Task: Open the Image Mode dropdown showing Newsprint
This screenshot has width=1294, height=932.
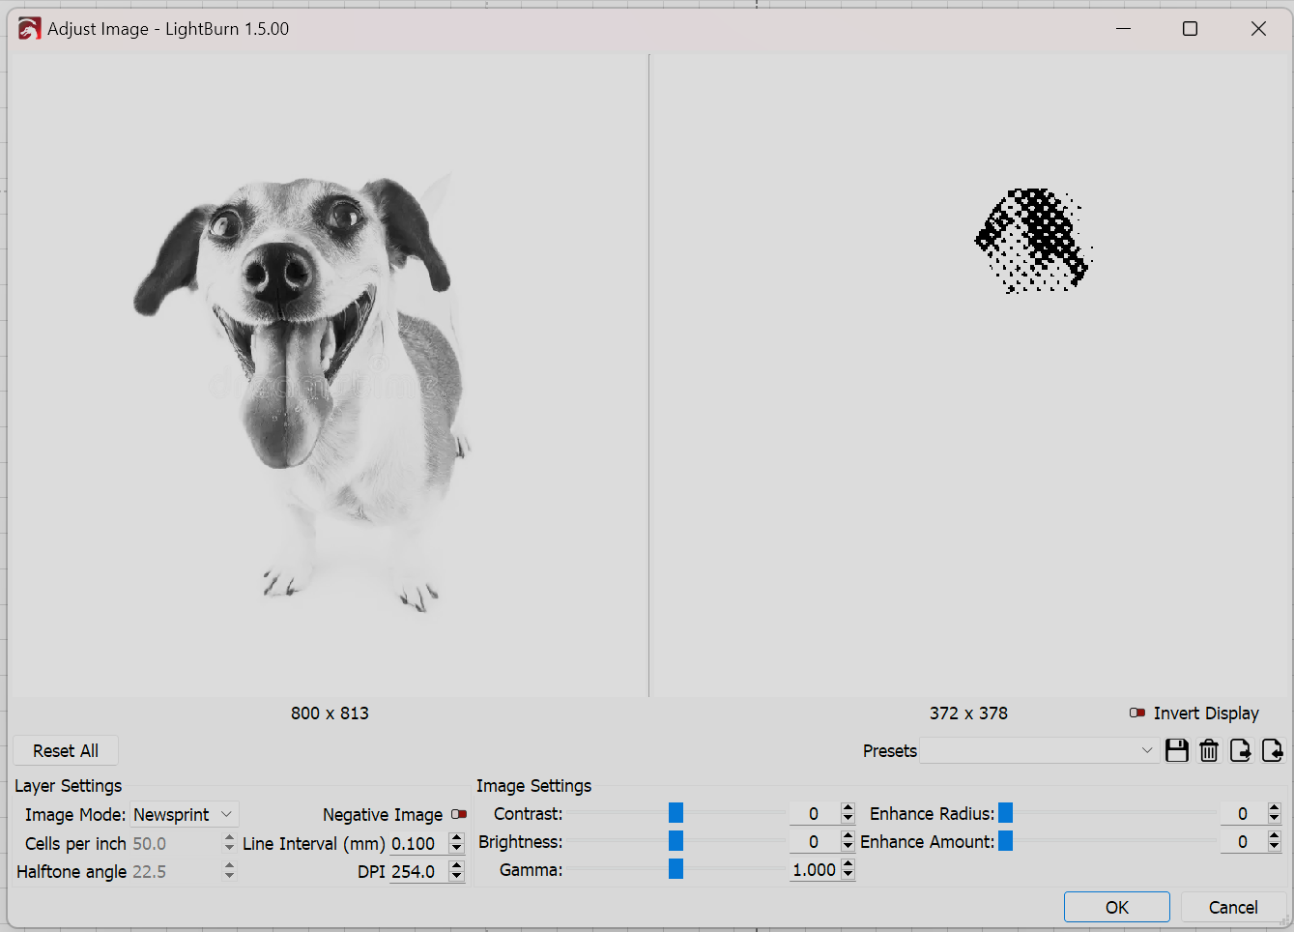Action: pos(184,814)
